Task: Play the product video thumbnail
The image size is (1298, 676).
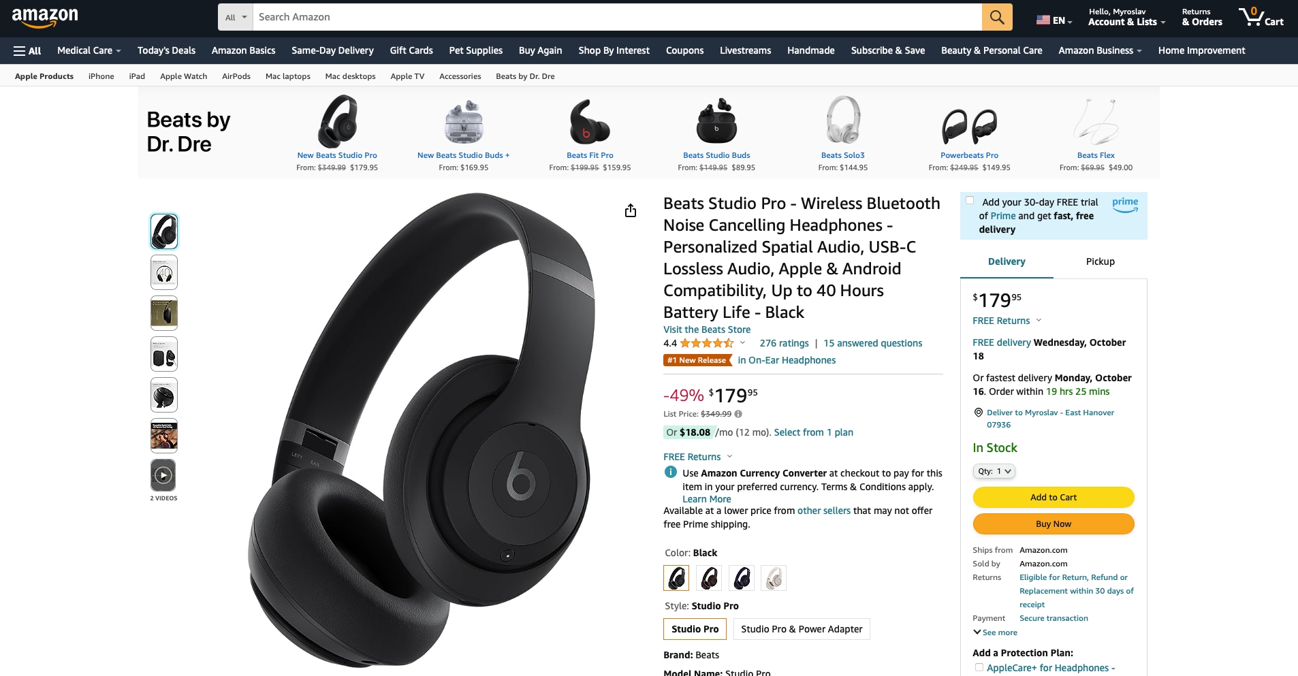Action: 163,475
